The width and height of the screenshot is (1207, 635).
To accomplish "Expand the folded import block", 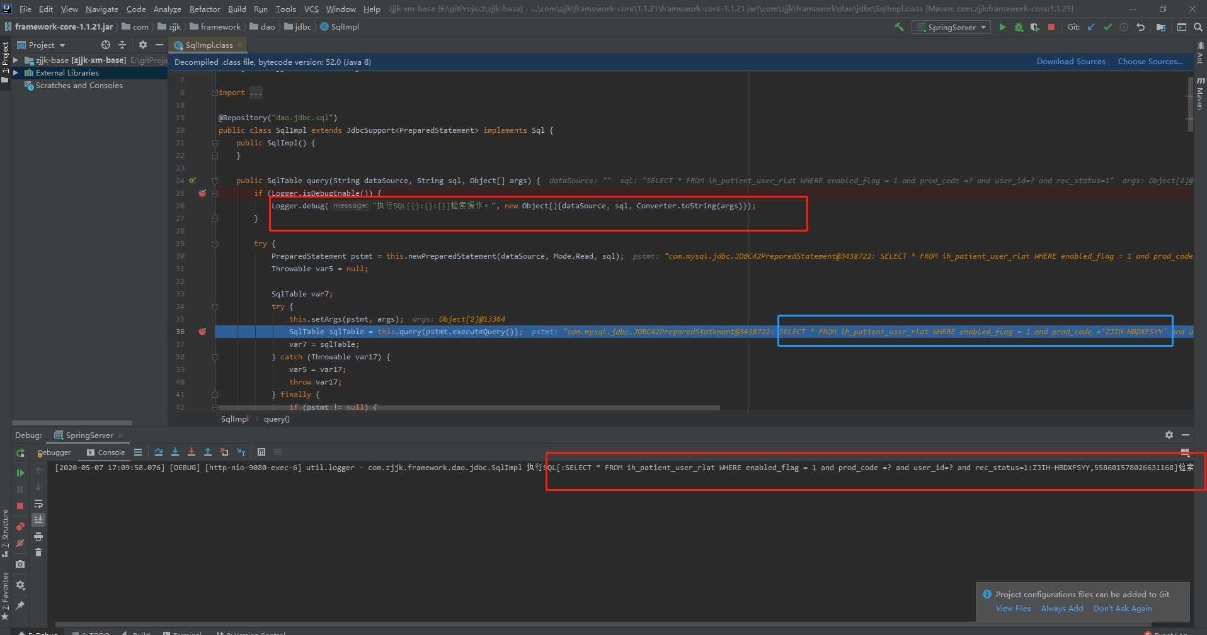I will [x=215, y=93].
